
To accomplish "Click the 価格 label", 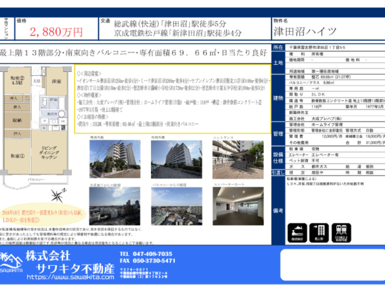I will point(22,21).
